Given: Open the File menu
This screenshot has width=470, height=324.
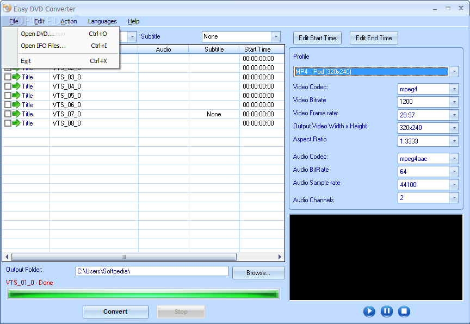Looking at the screenshot, I should coord(14,21).
